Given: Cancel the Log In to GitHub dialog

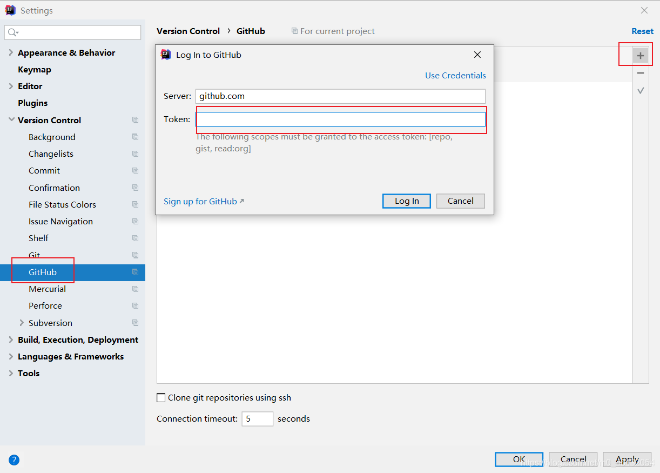Looking at the screenshot, I should 461,201.
